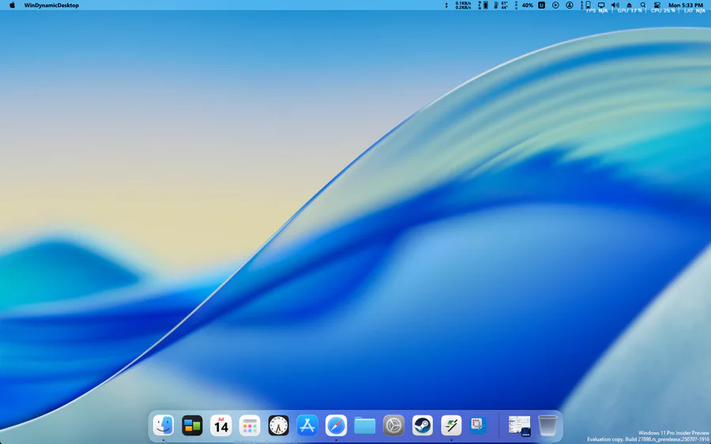Open the blue folder in dock
Image resolution: width=711 pixels, height=444 pixels.
[365, 425]
